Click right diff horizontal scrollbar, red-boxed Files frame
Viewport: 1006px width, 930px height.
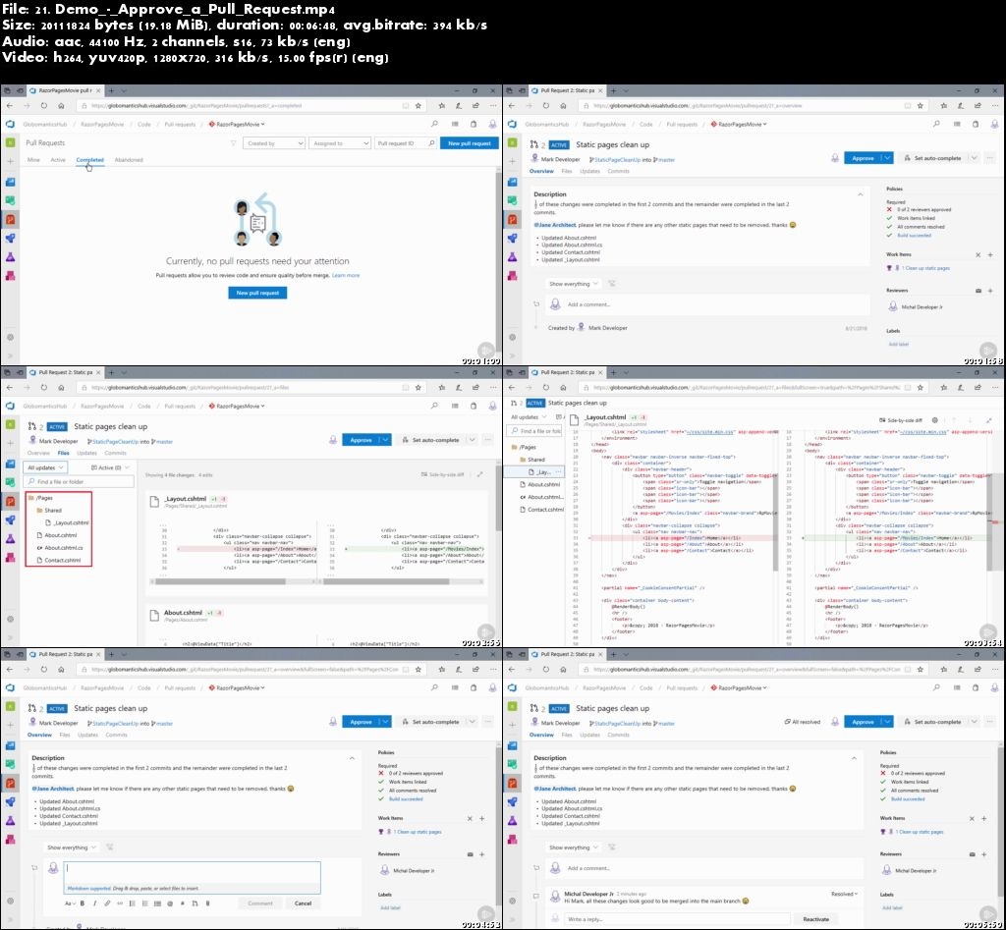[386, 581]
